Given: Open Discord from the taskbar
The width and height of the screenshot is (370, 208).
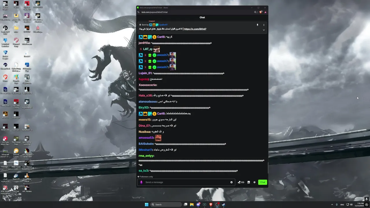Looking at the screenshot, I should [x=198, y=205].
